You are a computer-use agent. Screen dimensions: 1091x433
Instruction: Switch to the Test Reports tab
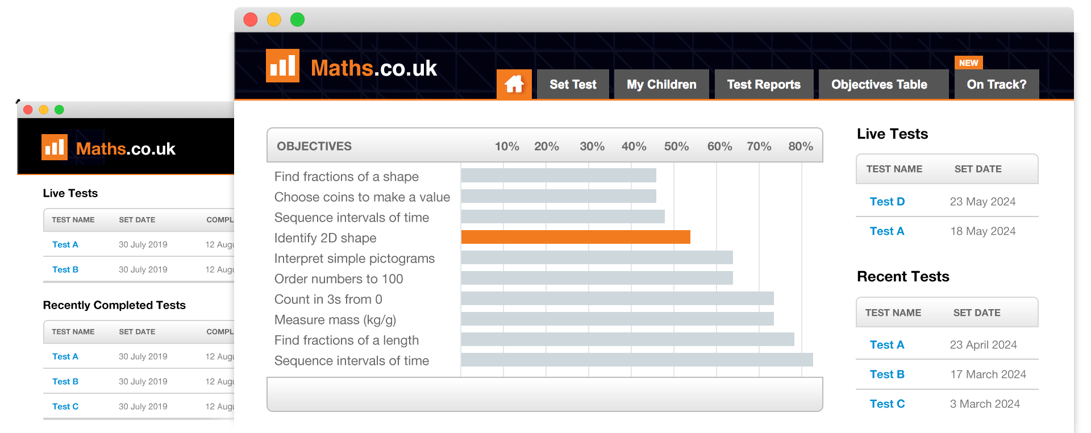(764, 84)
